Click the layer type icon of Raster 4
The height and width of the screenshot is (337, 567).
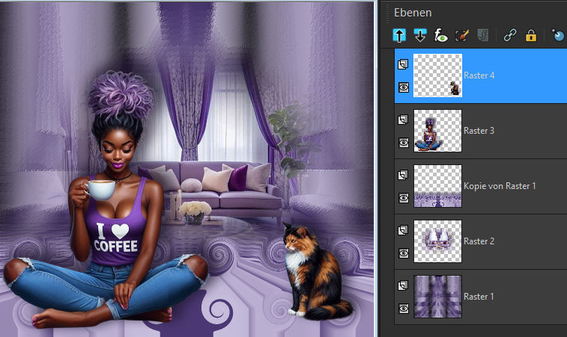tap(403, 64)
